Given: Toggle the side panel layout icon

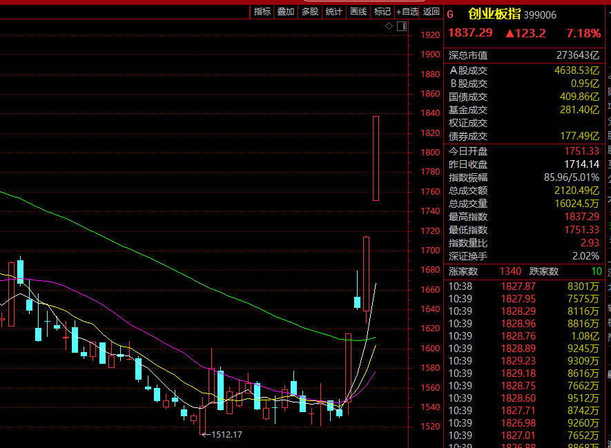Looking at the screenshot, I should coord(400,26).
